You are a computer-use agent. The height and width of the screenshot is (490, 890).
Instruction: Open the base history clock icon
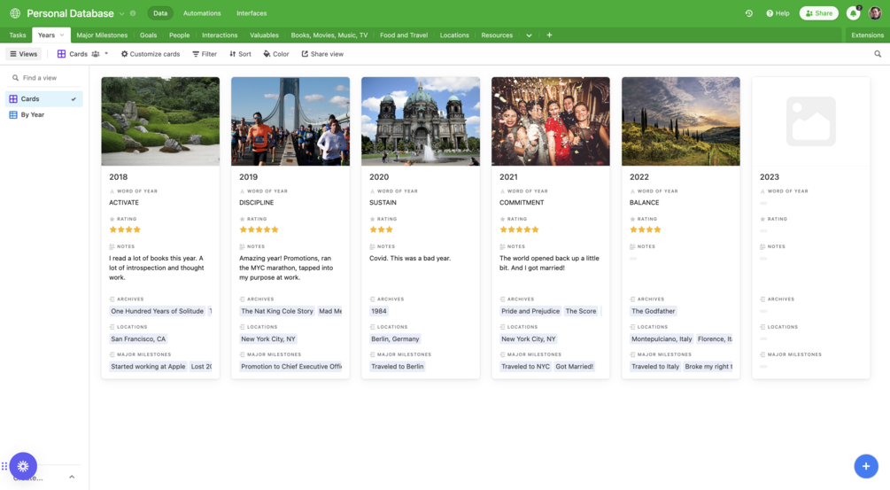click(748, 13)
